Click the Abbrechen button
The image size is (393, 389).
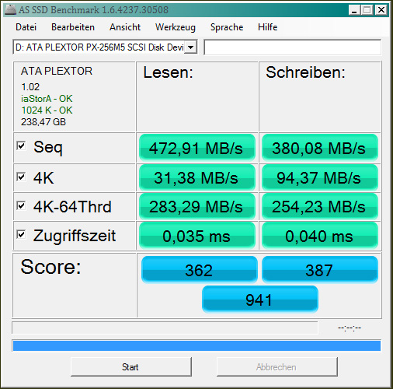(x=276, y=366)
